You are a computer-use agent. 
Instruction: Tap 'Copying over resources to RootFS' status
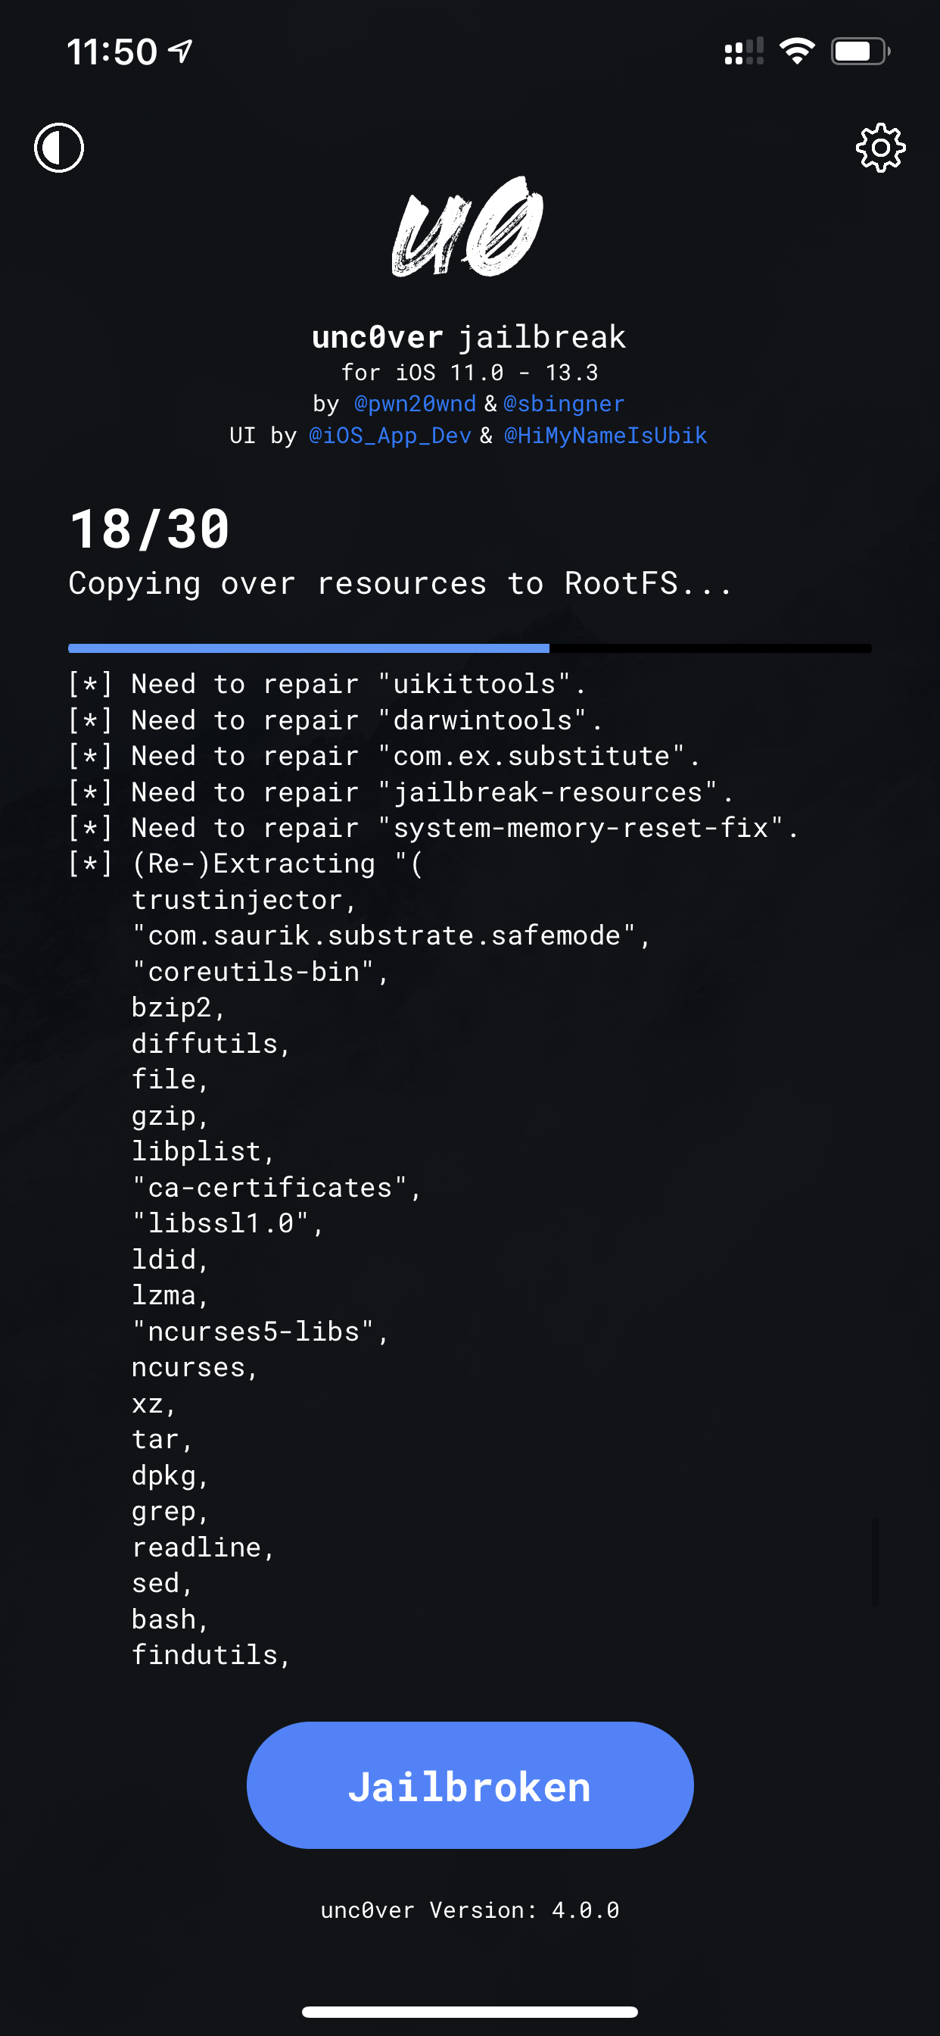pyautogui.click(x=400, y=584)
